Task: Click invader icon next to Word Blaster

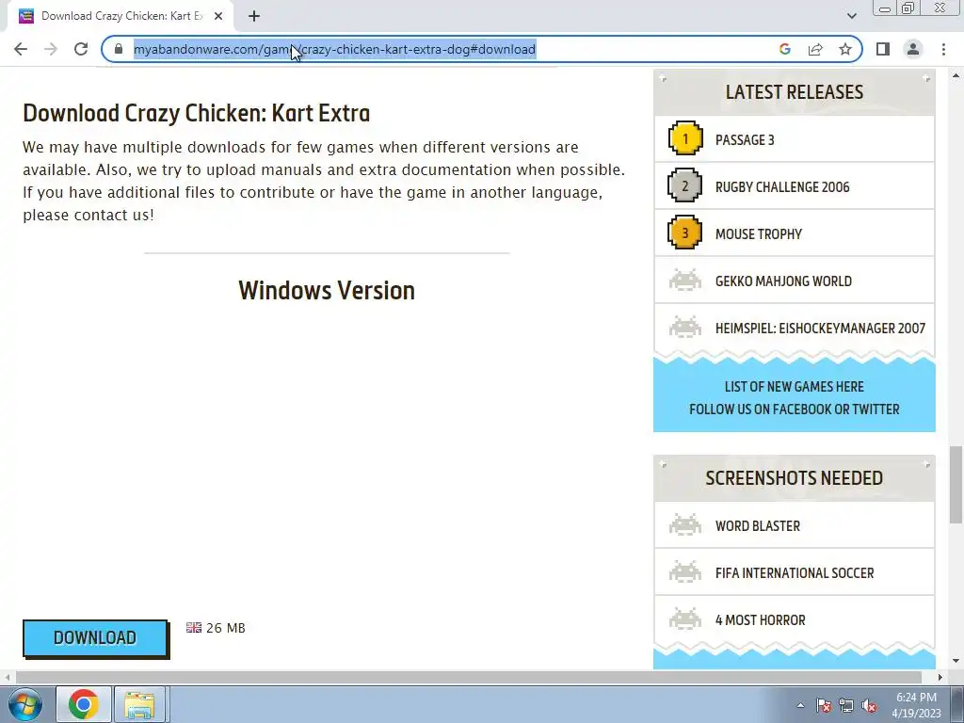Action: pos(685,524)
